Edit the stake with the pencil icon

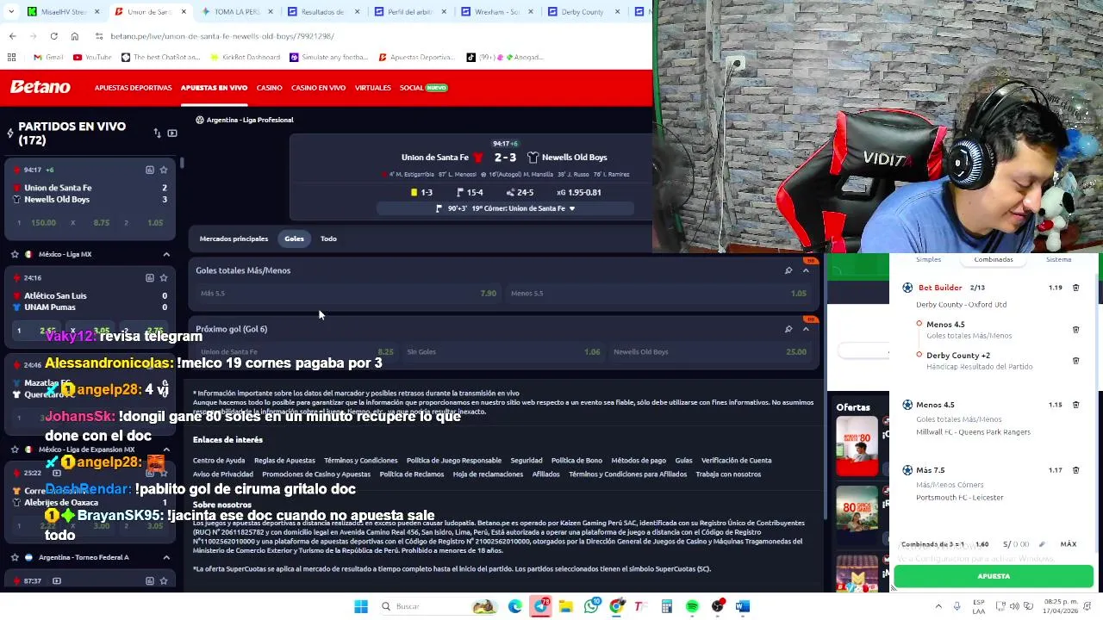1042,544
